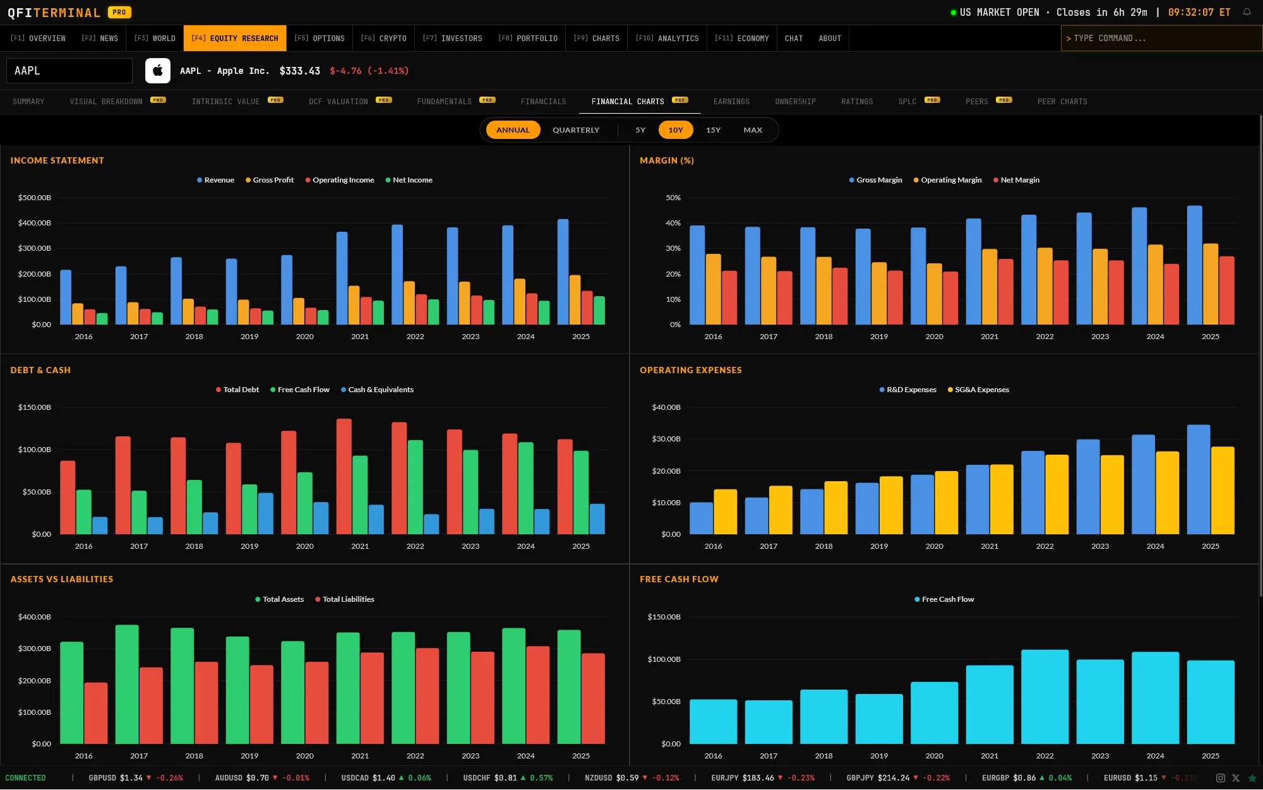Open the Chat menu item
Screen dimensions: 1263x790
794,39
